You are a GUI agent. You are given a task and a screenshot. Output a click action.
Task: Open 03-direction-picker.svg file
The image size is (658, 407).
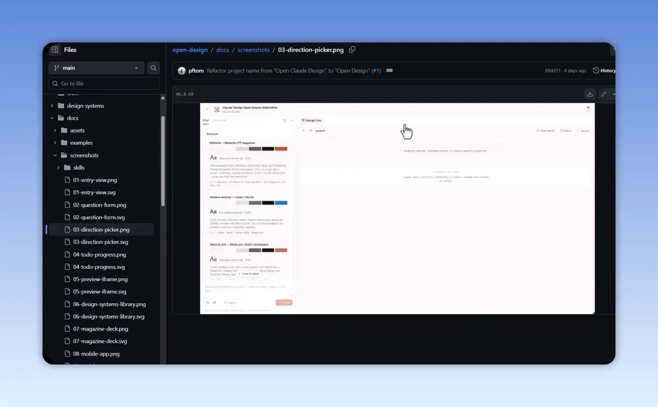point(101,242)
